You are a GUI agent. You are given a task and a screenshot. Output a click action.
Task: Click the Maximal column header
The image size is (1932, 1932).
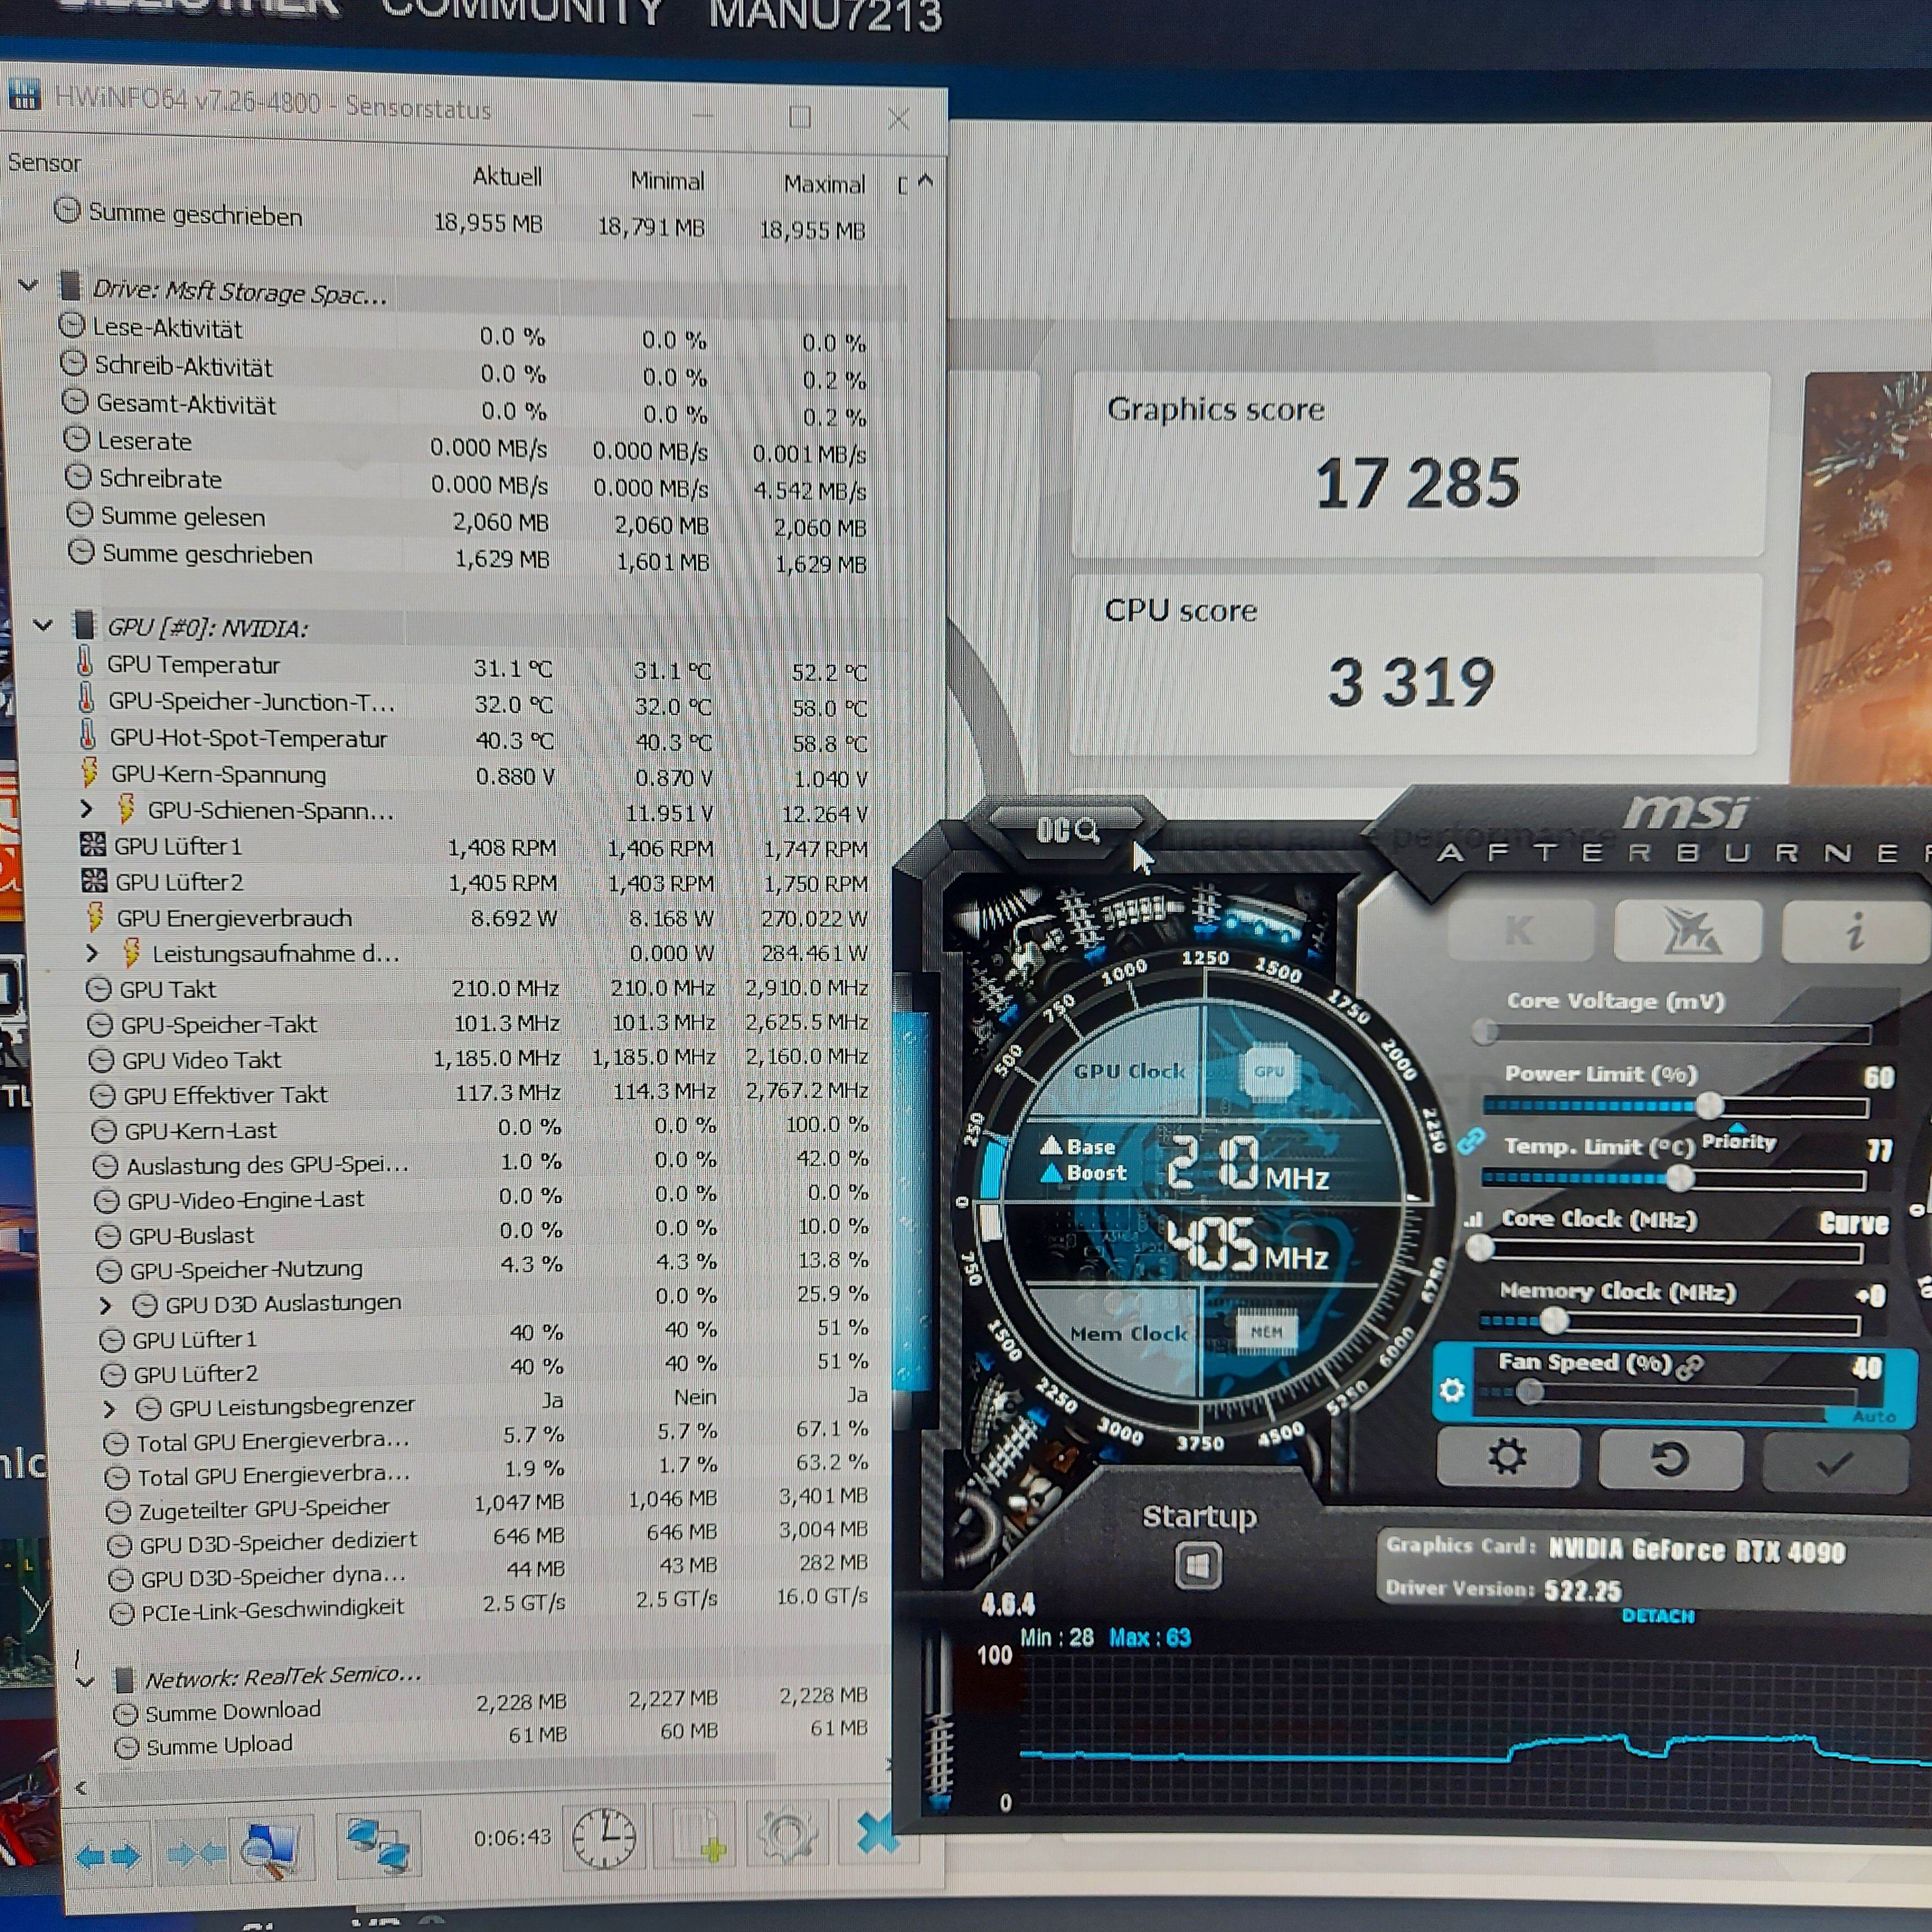pos(824,185)
